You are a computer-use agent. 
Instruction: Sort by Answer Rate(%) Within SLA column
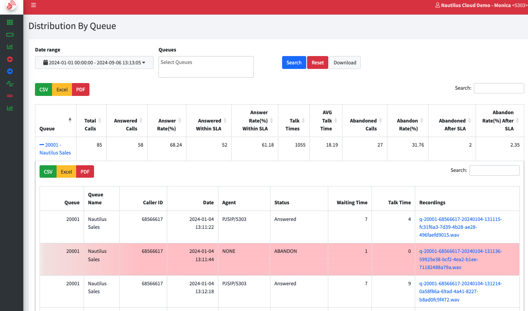(255, 120)
